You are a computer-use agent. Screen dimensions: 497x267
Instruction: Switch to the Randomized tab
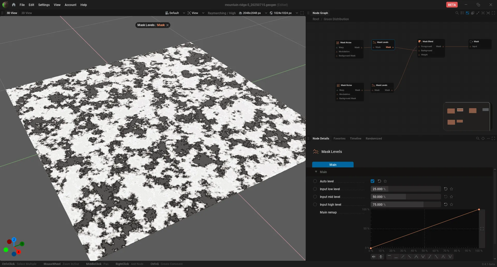point(374,138)
